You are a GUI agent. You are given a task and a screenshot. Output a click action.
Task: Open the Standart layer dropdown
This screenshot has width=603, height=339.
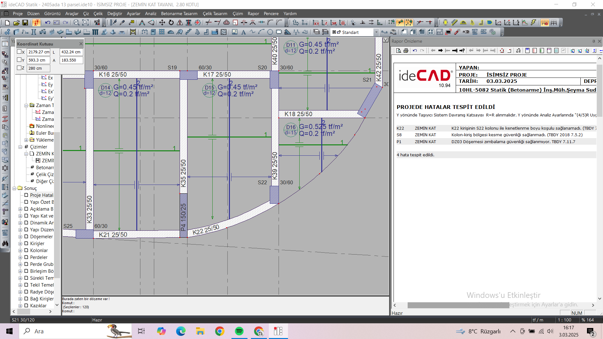(x=376, y=32)
